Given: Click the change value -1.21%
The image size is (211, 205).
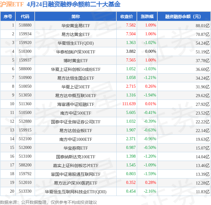Looking at the screenshot, I should click(150, 78).
